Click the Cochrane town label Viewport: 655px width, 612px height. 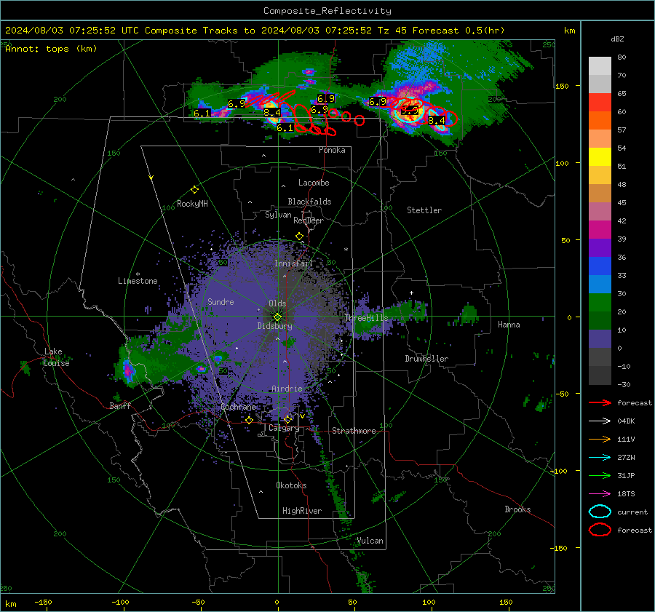pos(238,407)
